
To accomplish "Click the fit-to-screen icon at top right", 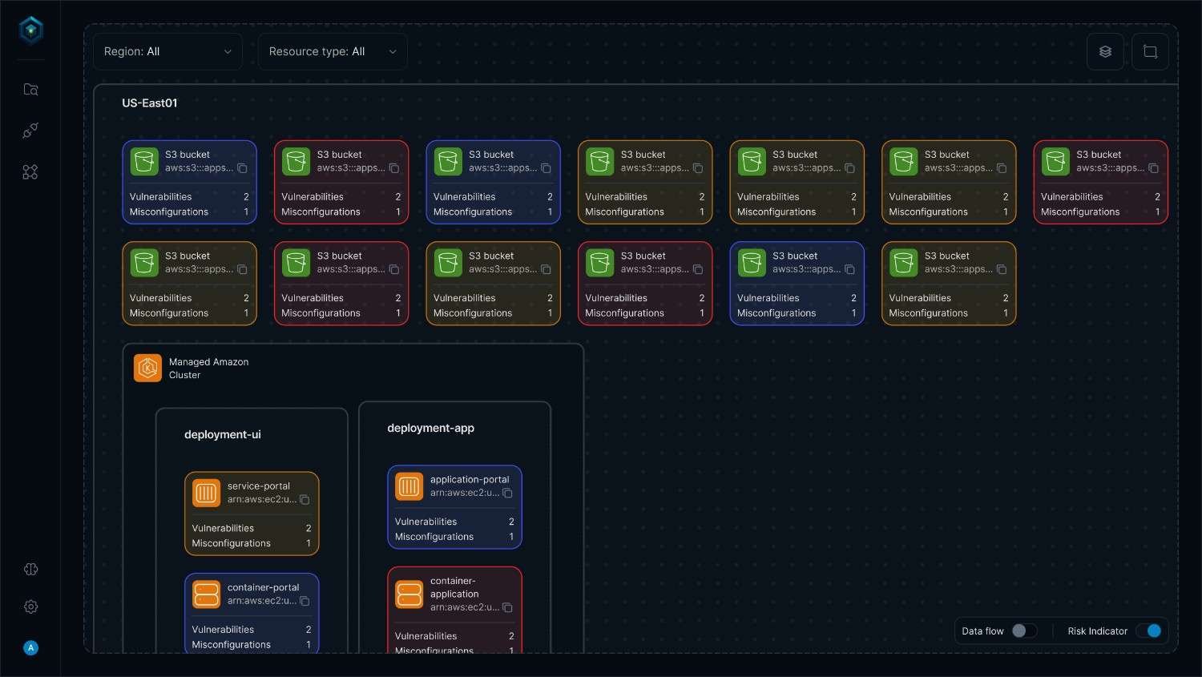I will pyautogui.click(x=1150, y=51).
